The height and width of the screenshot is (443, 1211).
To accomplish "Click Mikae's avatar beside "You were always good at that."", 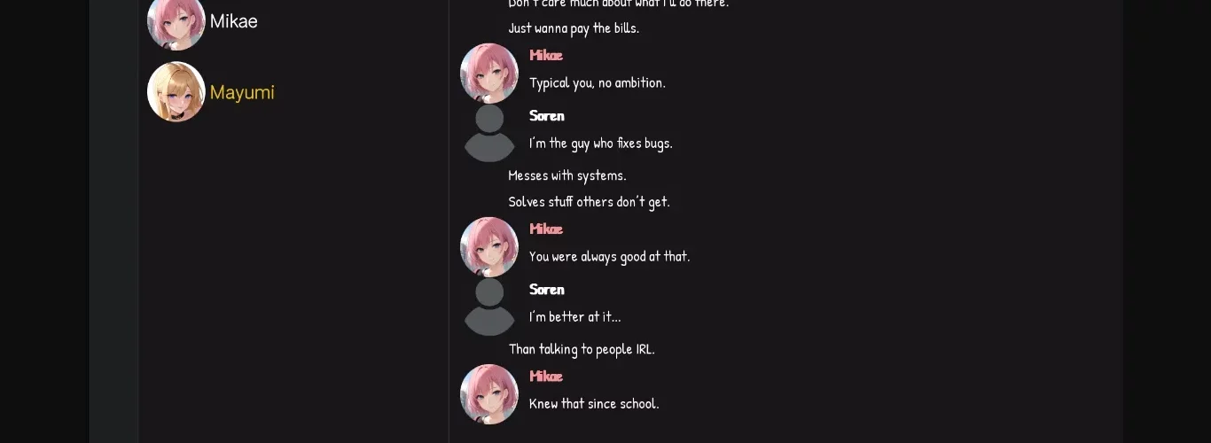I will point(489,246).
